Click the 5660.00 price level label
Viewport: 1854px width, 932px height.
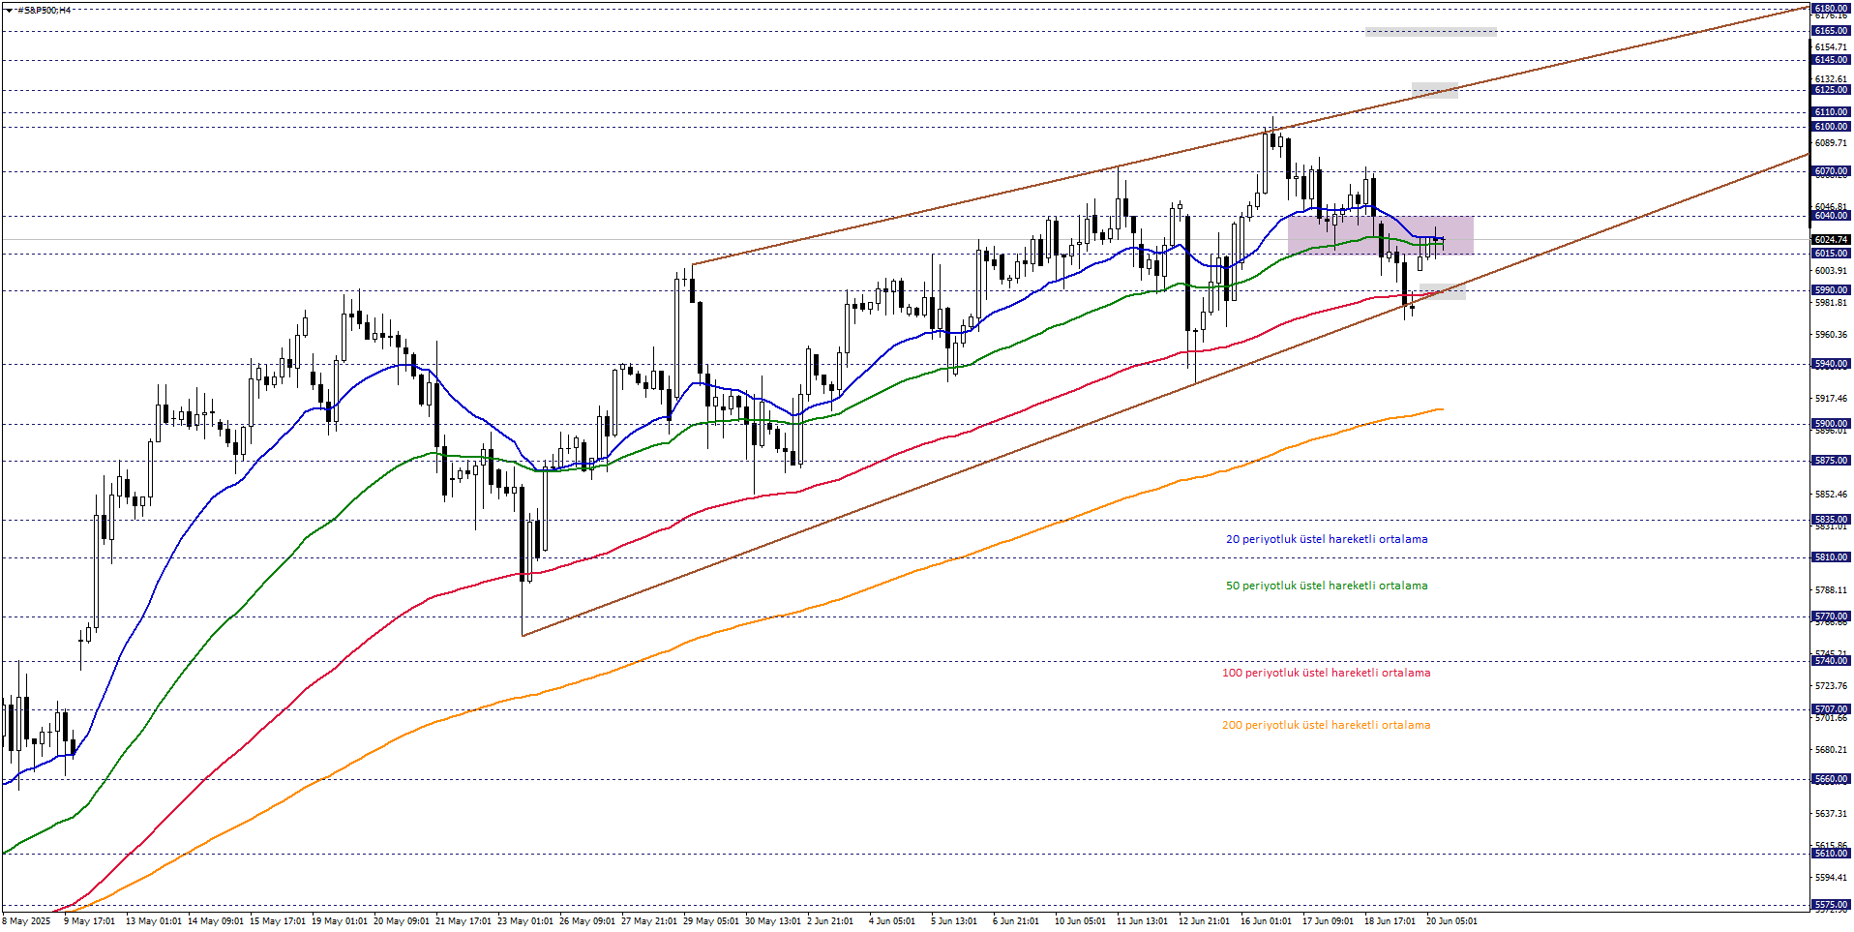point(1831,779)
